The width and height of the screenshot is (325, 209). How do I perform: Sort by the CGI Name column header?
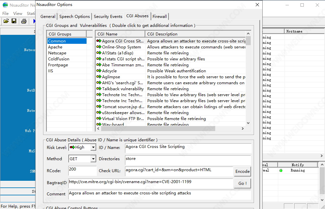120,34
